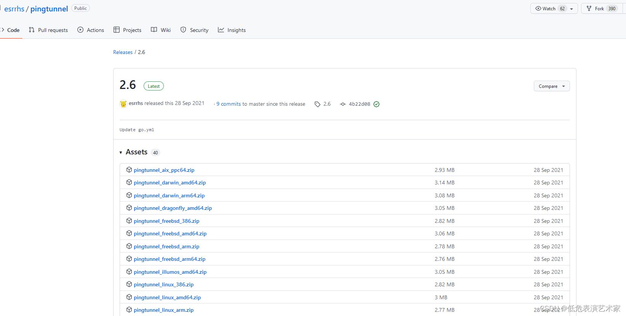Click package icon beside pingtunnel_freebsd_arm.zip
Screen dimensions: 626x316
[x=129, y=246]
